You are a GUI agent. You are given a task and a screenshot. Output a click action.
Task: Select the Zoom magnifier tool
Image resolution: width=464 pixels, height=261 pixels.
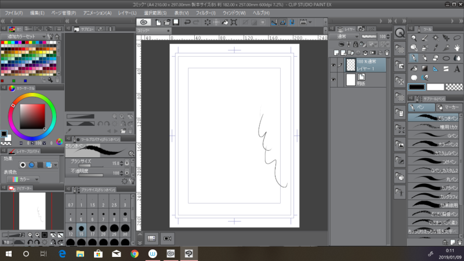point(414,38)
